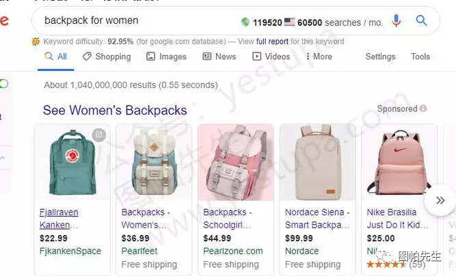Open external link icon on Fjallraven image
Image resolution: width=456 pixels, height=276 pixels.
click(99, 135)
